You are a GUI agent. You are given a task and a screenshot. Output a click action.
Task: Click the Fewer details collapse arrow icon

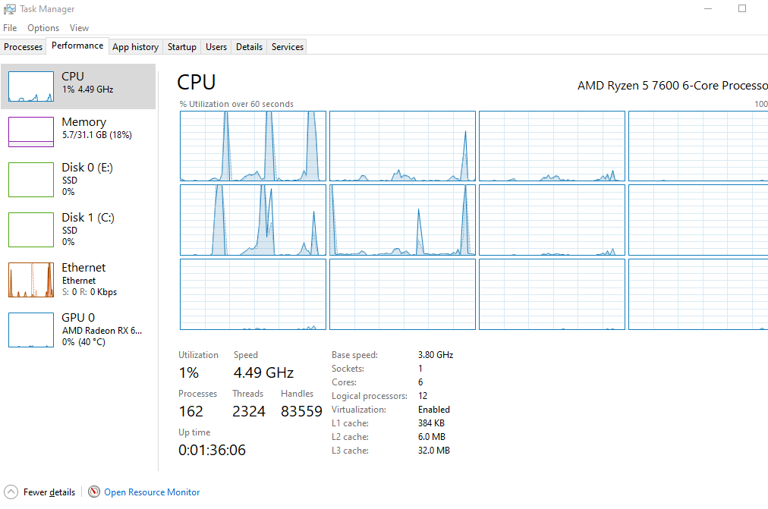click(x=11, y=492)
